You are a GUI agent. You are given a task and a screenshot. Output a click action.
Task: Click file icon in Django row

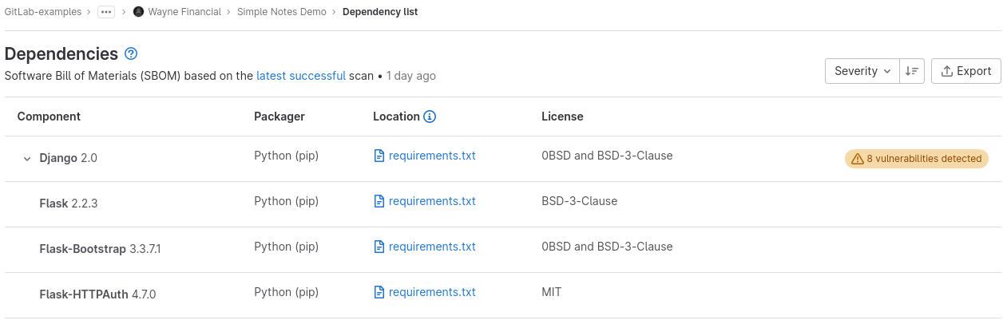[379, 156]
